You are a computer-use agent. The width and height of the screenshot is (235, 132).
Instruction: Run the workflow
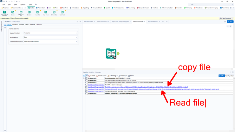point(230,22)
